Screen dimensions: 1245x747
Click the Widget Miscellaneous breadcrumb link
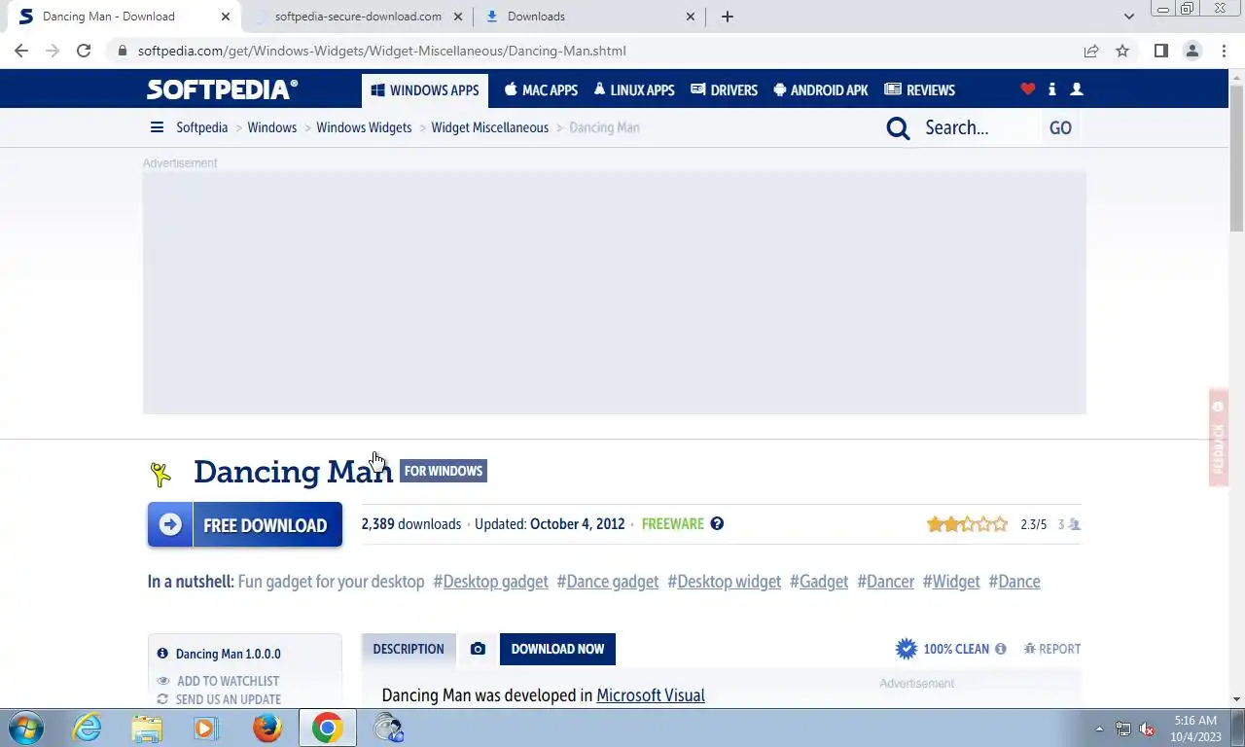click(490, 127)
